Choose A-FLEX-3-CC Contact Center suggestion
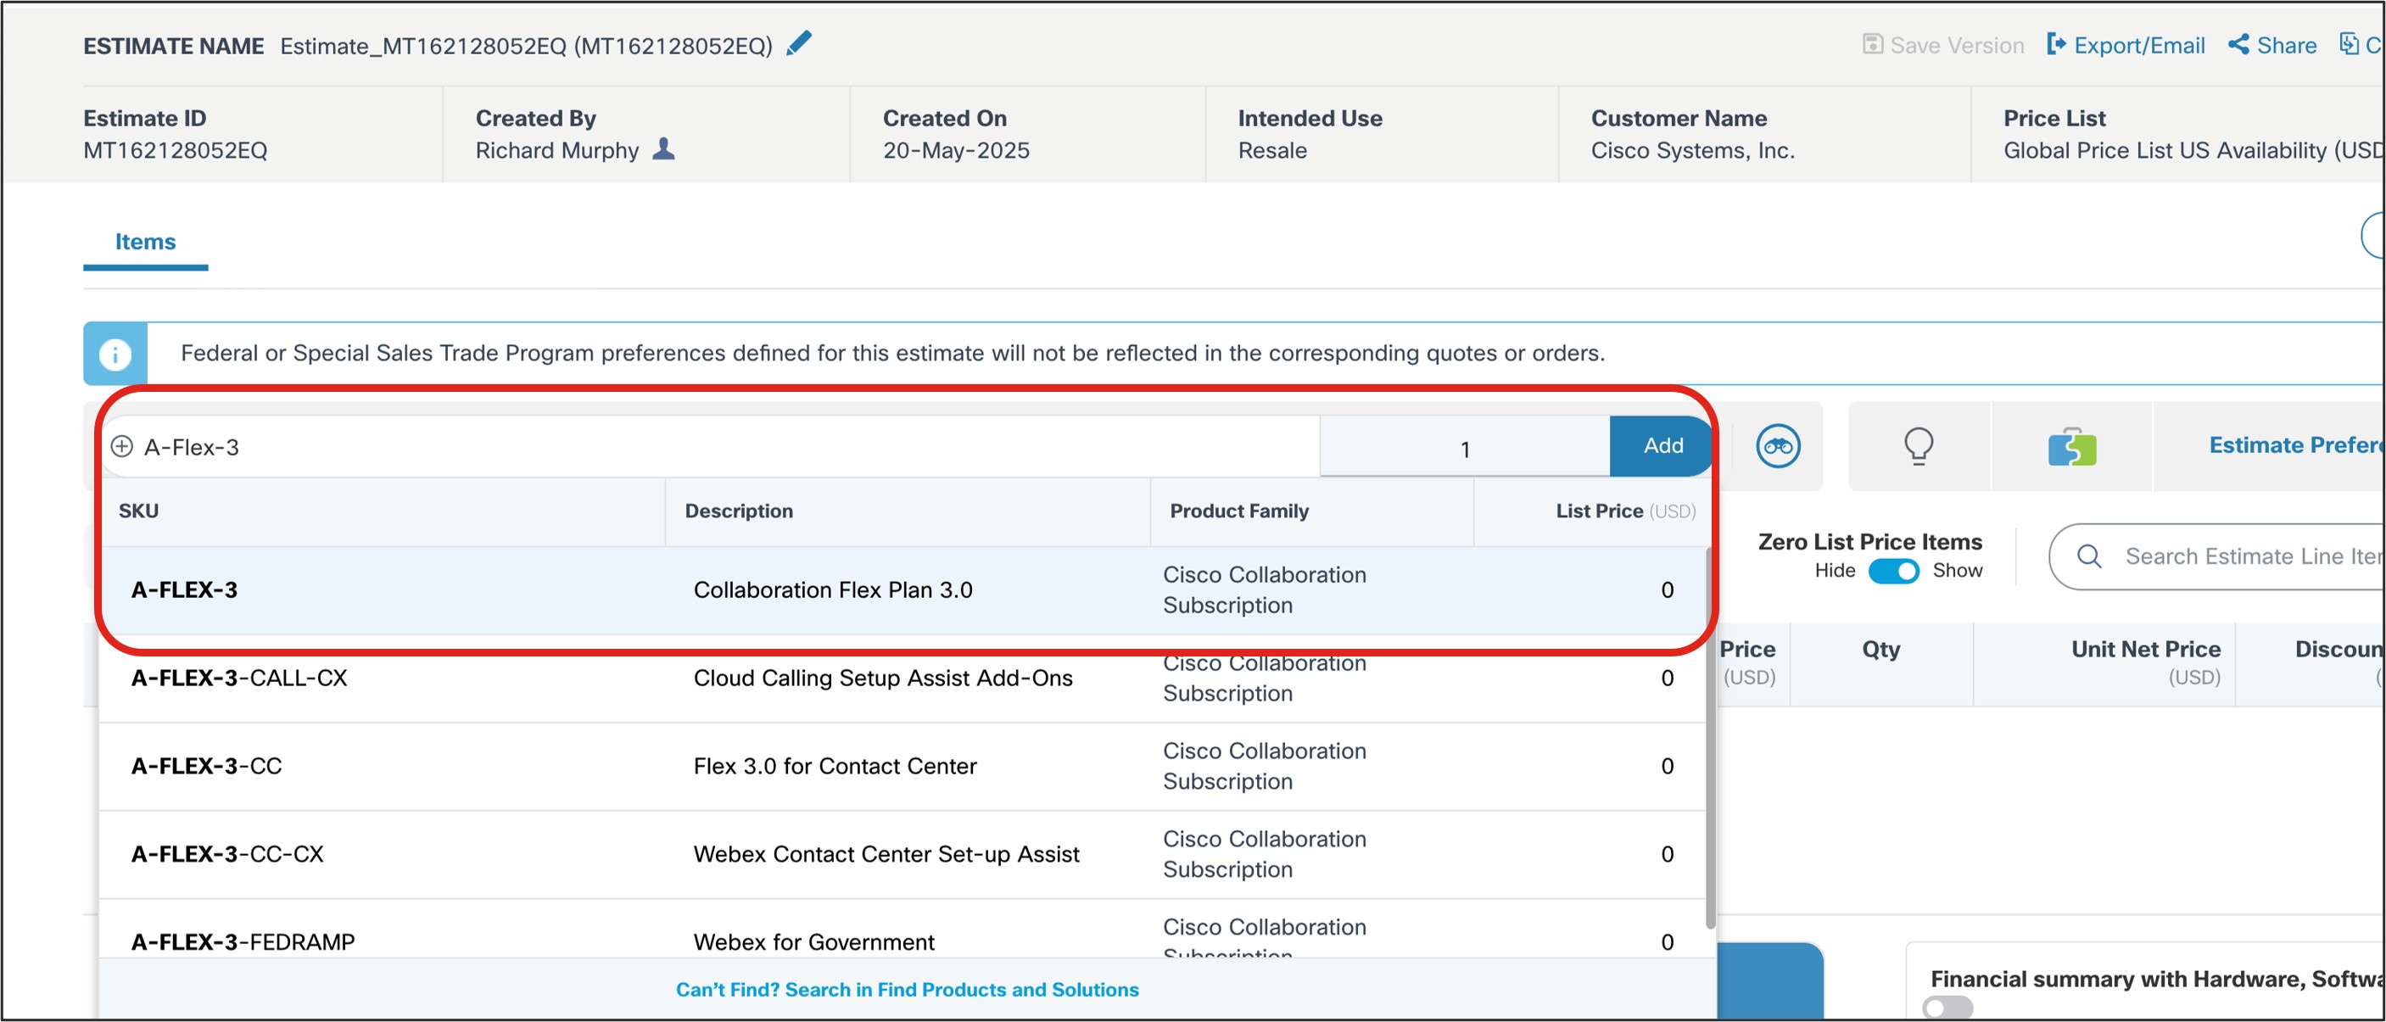 [x=834, y=766]
